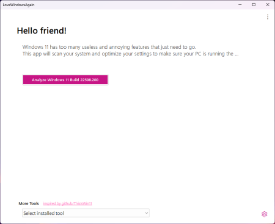
Task: Click the LoveWindowsAgain title bar text
Action: coord(18,5)
